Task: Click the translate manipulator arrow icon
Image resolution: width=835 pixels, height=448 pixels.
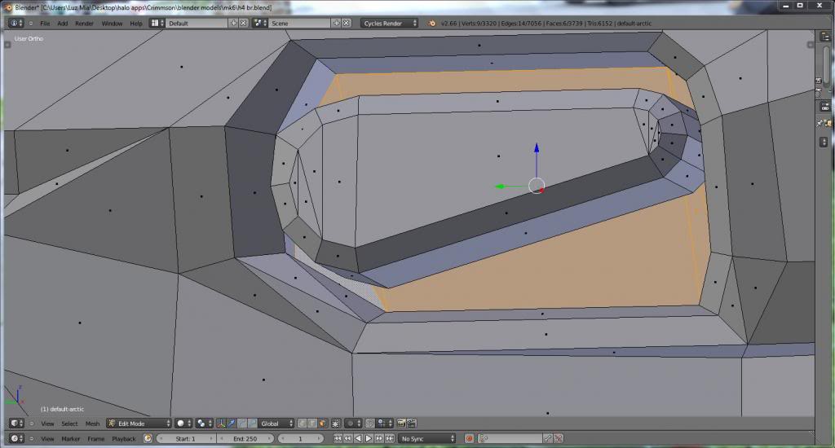Action: click(232, 424)
